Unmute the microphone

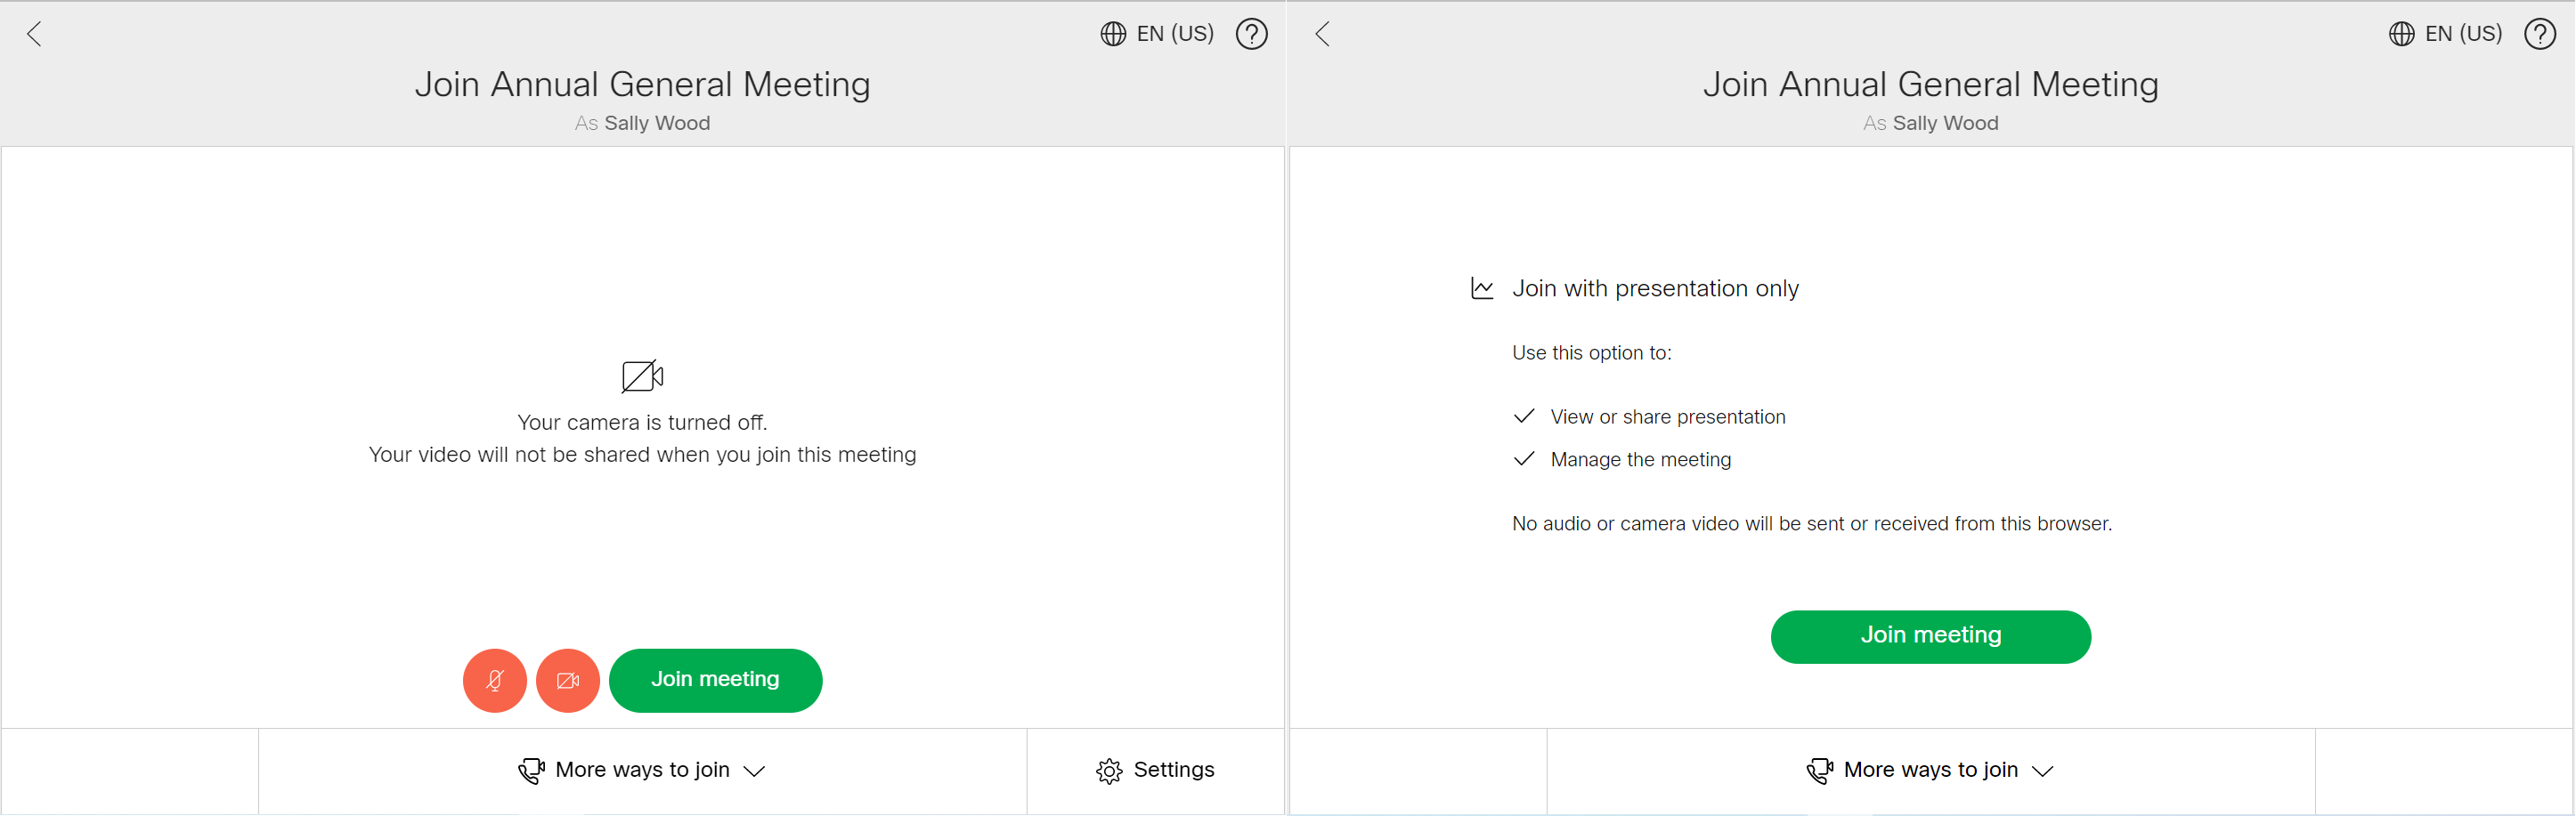click(494, 680)
